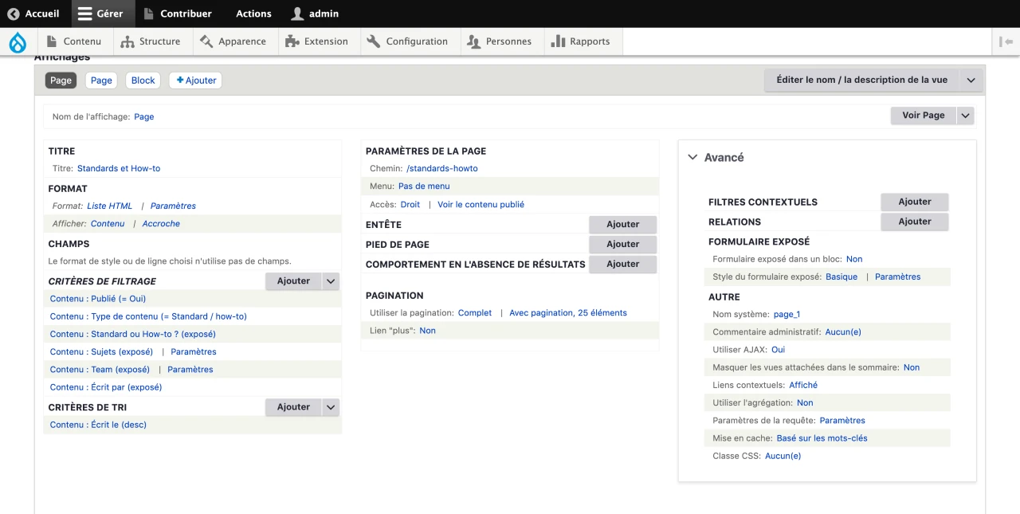
Task: Edit the display name Page link
Action: (x=144, y=117)
